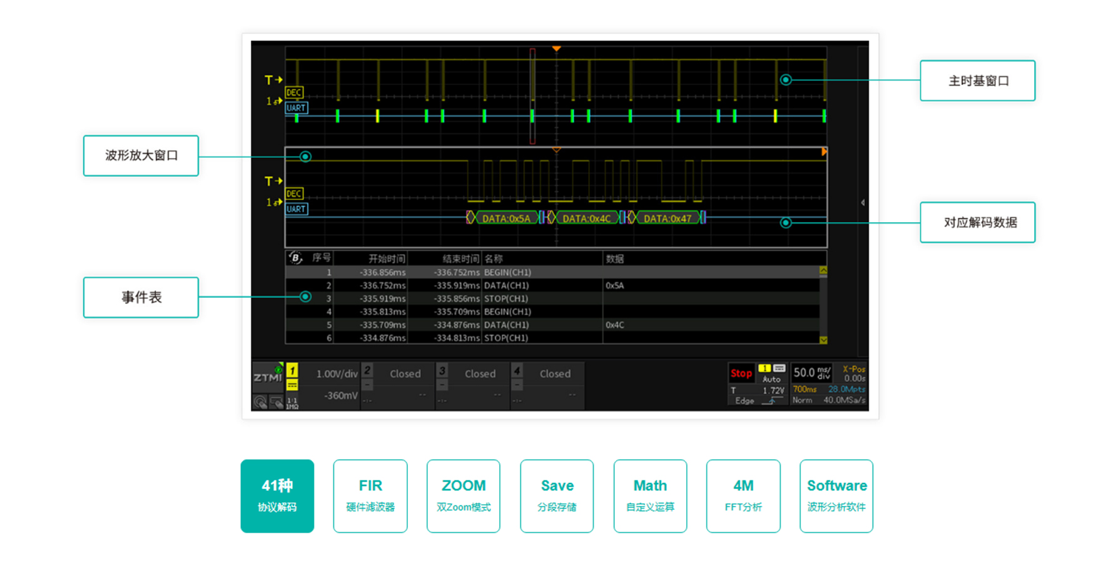The width and height of the screenshot is (1101, 563).
Task: Select the trigger level T marker in zoom window
Action: pyautogui.click(x=273, y=181)
